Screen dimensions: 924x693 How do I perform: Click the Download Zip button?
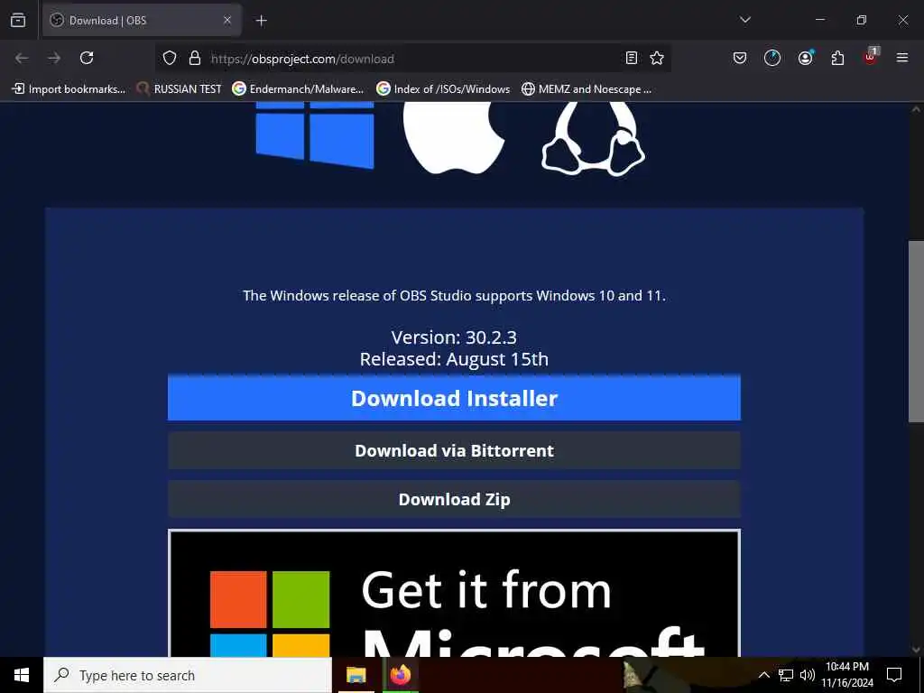454,500
